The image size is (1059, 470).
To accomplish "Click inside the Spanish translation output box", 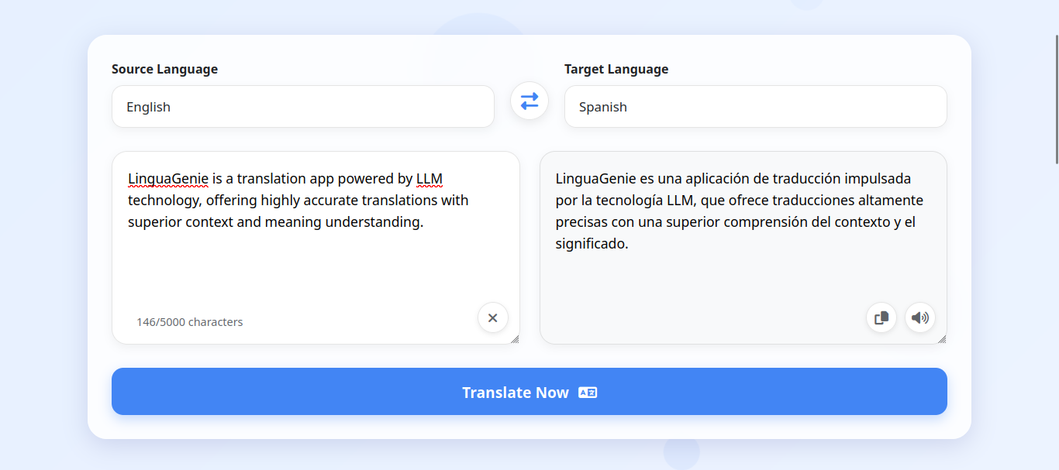I will pos(743,248).
